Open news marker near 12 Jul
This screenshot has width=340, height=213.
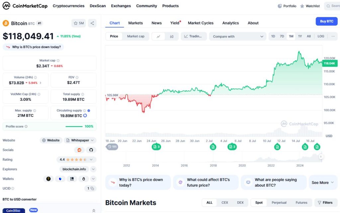pos(277,147)
